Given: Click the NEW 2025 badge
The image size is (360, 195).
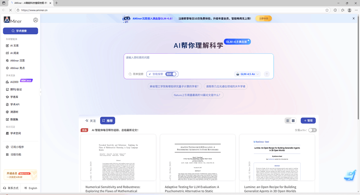Looking at the screenshot, I should (26, 80).
